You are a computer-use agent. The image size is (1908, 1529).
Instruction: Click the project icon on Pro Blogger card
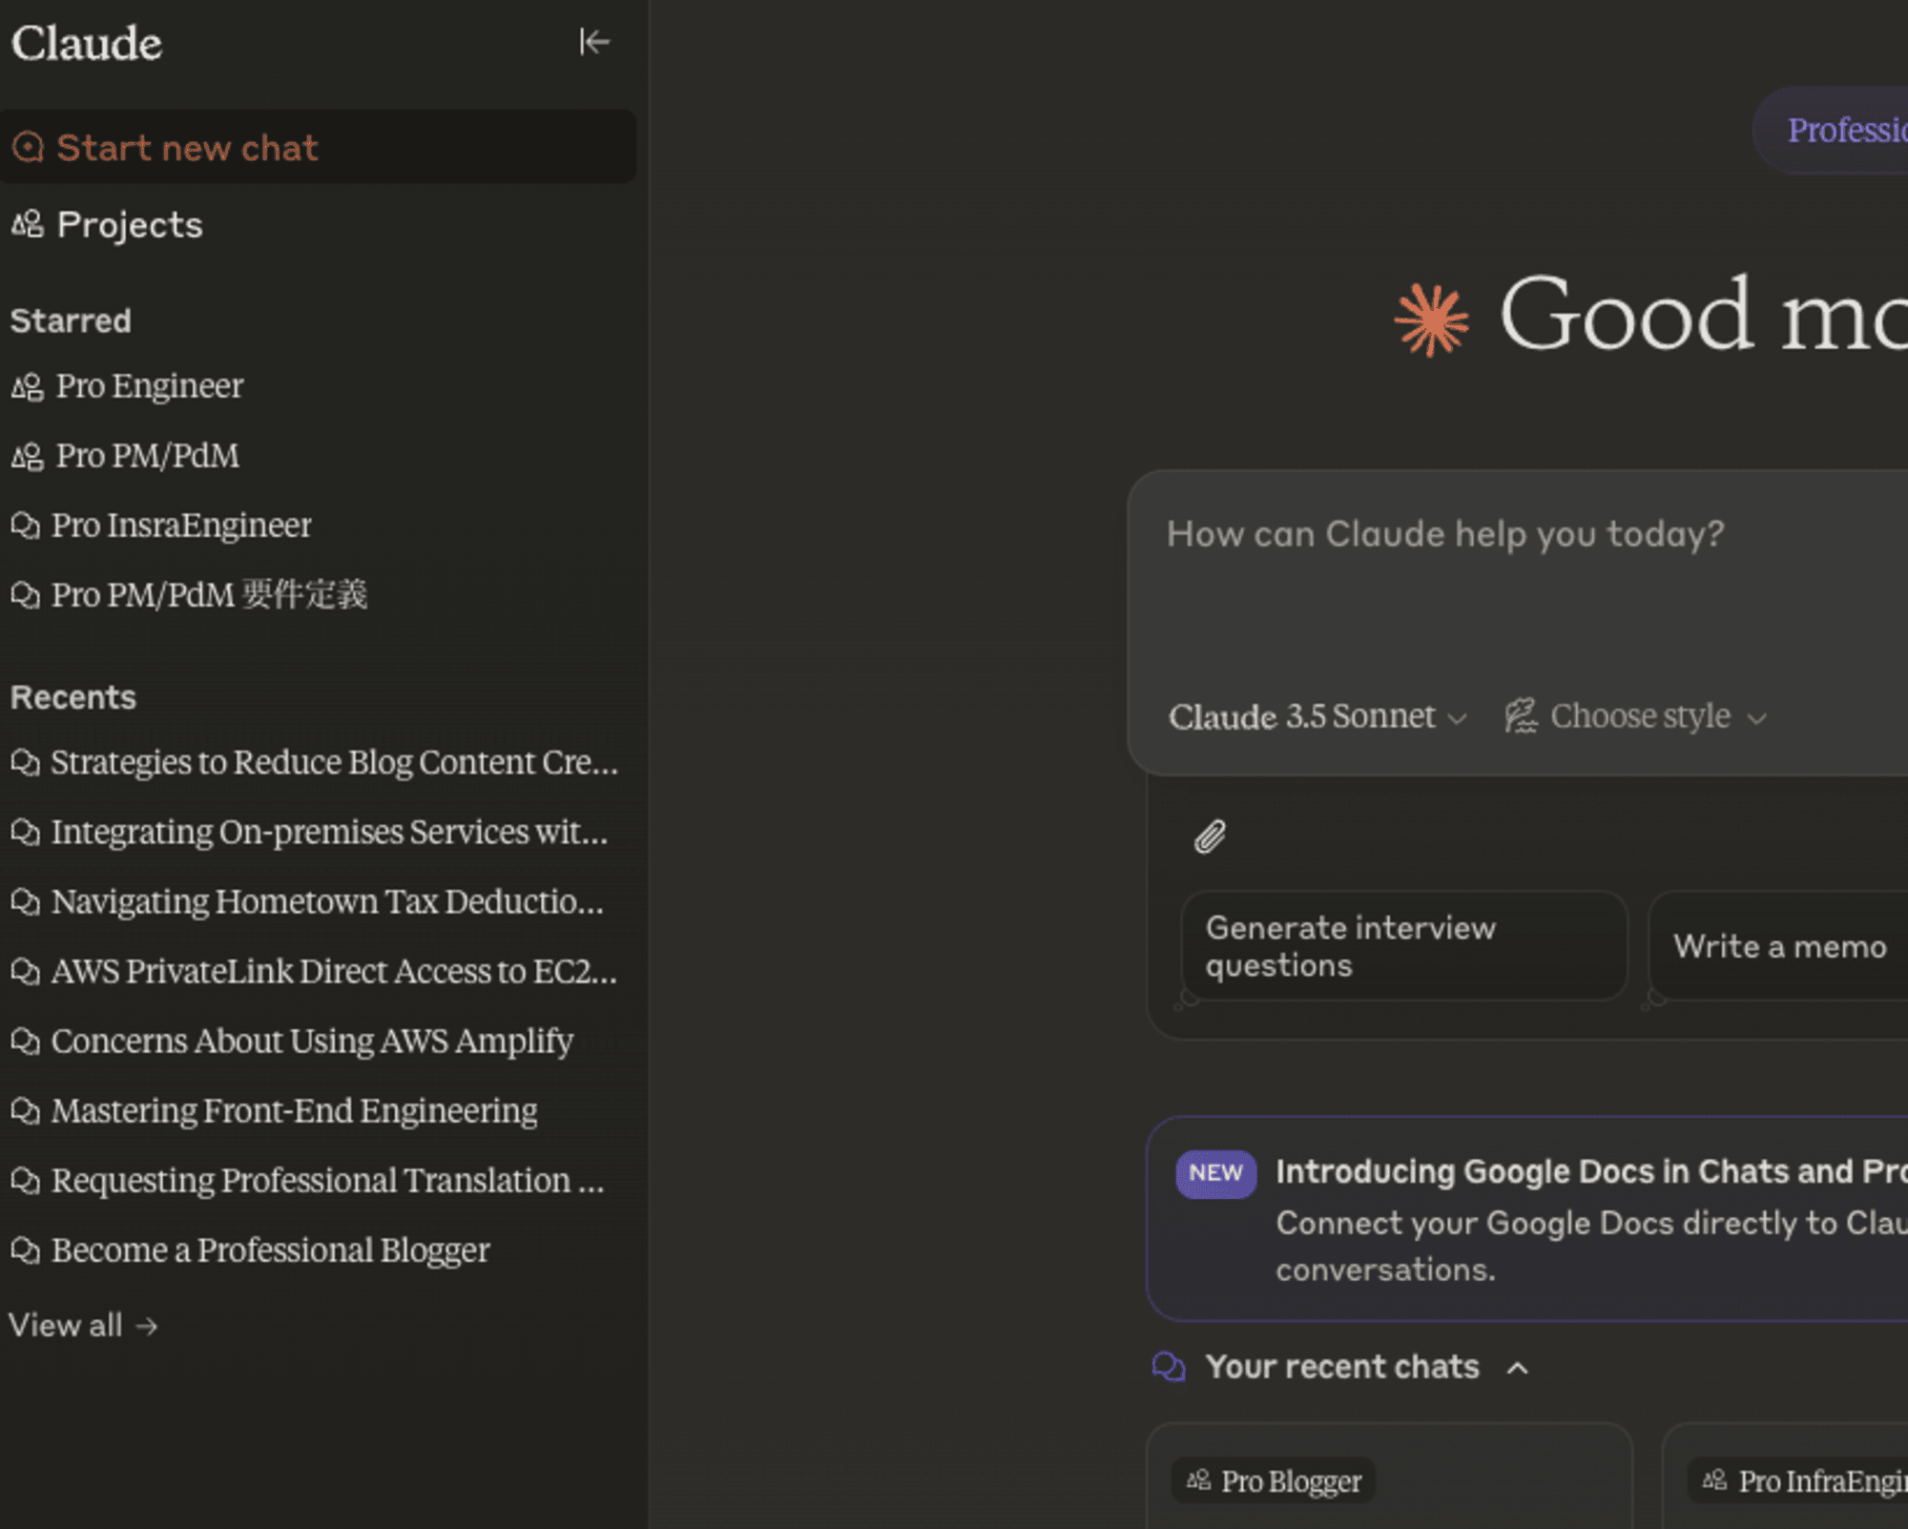point(1198,1480)
